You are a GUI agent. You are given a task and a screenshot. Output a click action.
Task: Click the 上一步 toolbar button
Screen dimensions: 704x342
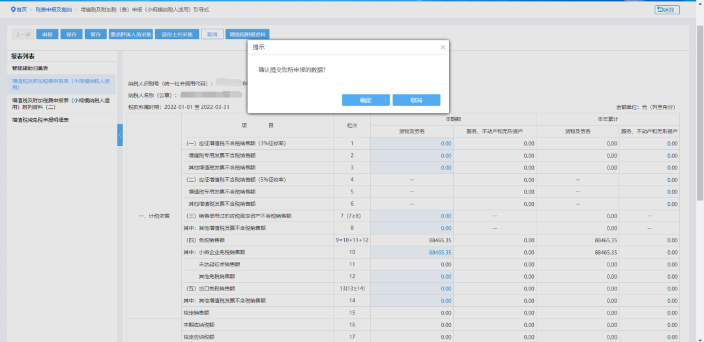23,35
